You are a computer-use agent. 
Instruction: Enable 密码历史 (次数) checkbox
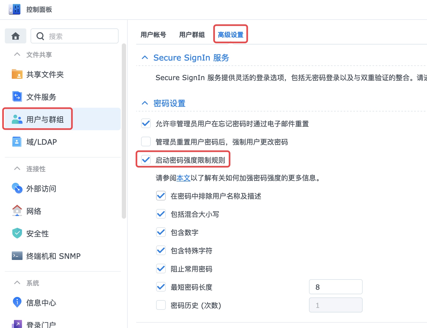[161, 305]
